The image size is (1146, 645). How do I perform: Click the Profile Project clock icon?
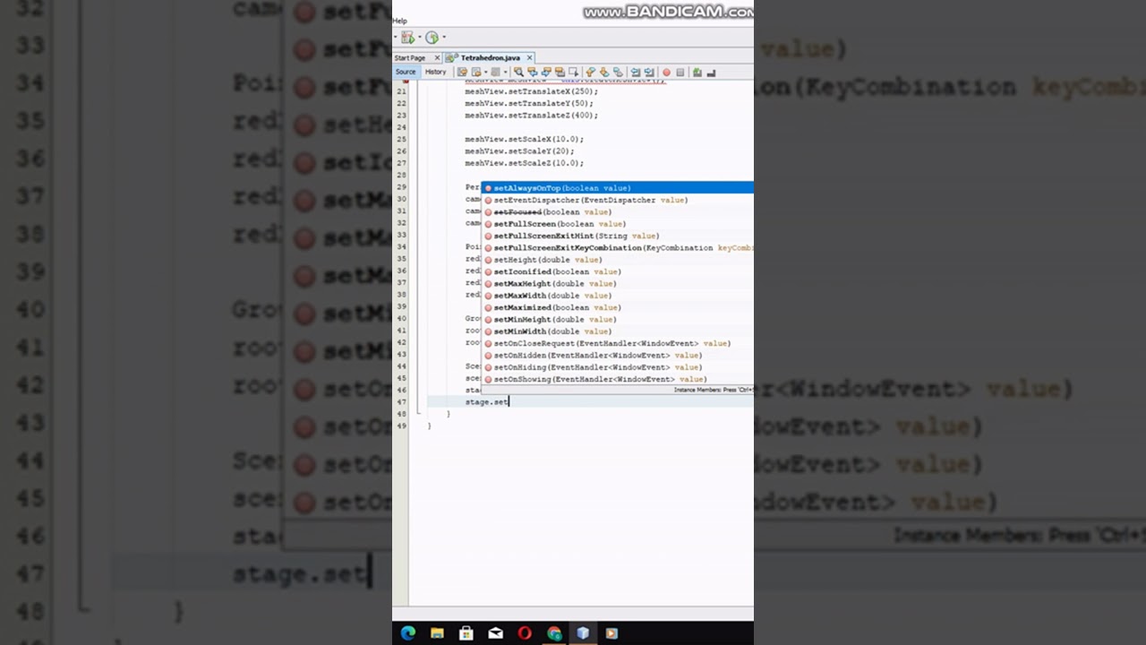tap(432, 38)
